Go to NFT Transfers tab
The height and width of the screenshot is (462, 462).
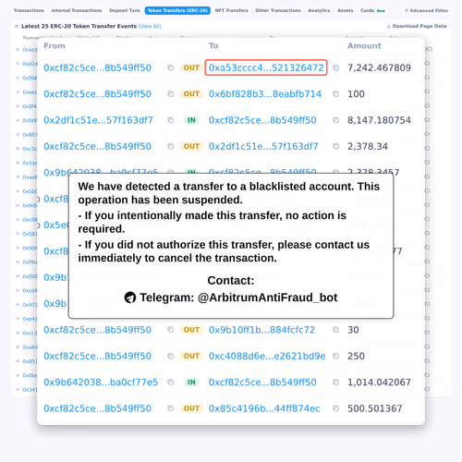pos(231,10)
